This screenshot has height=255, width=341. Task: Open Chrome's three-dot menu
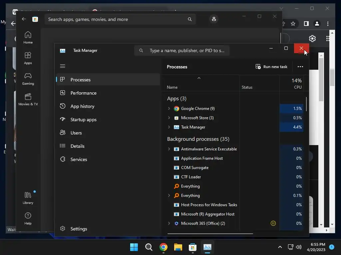pos(328,24)
